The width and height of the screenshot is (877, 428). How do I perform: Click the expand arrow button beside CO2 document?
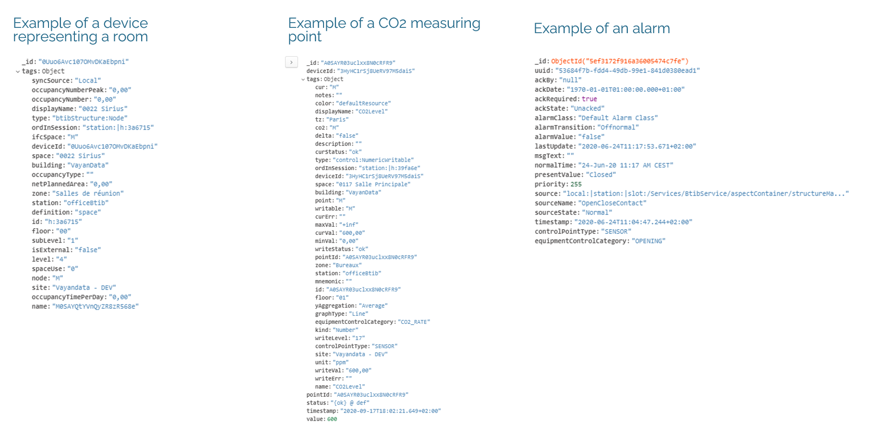click(x=291, y=62)
